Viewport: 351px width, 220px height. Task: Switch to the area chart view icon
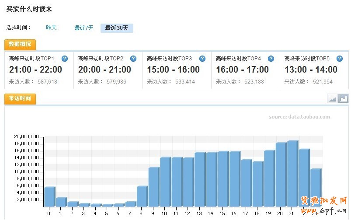point(332,99)
